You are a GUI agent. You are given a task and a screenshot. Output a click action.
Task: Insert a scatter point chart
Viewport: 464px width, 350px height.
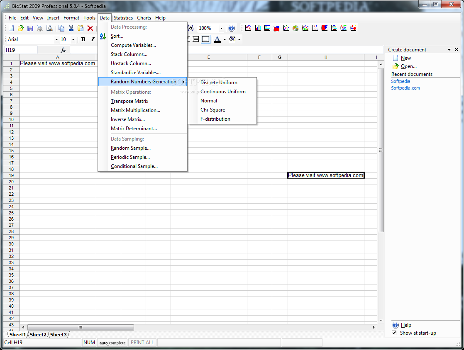point(286,28)
